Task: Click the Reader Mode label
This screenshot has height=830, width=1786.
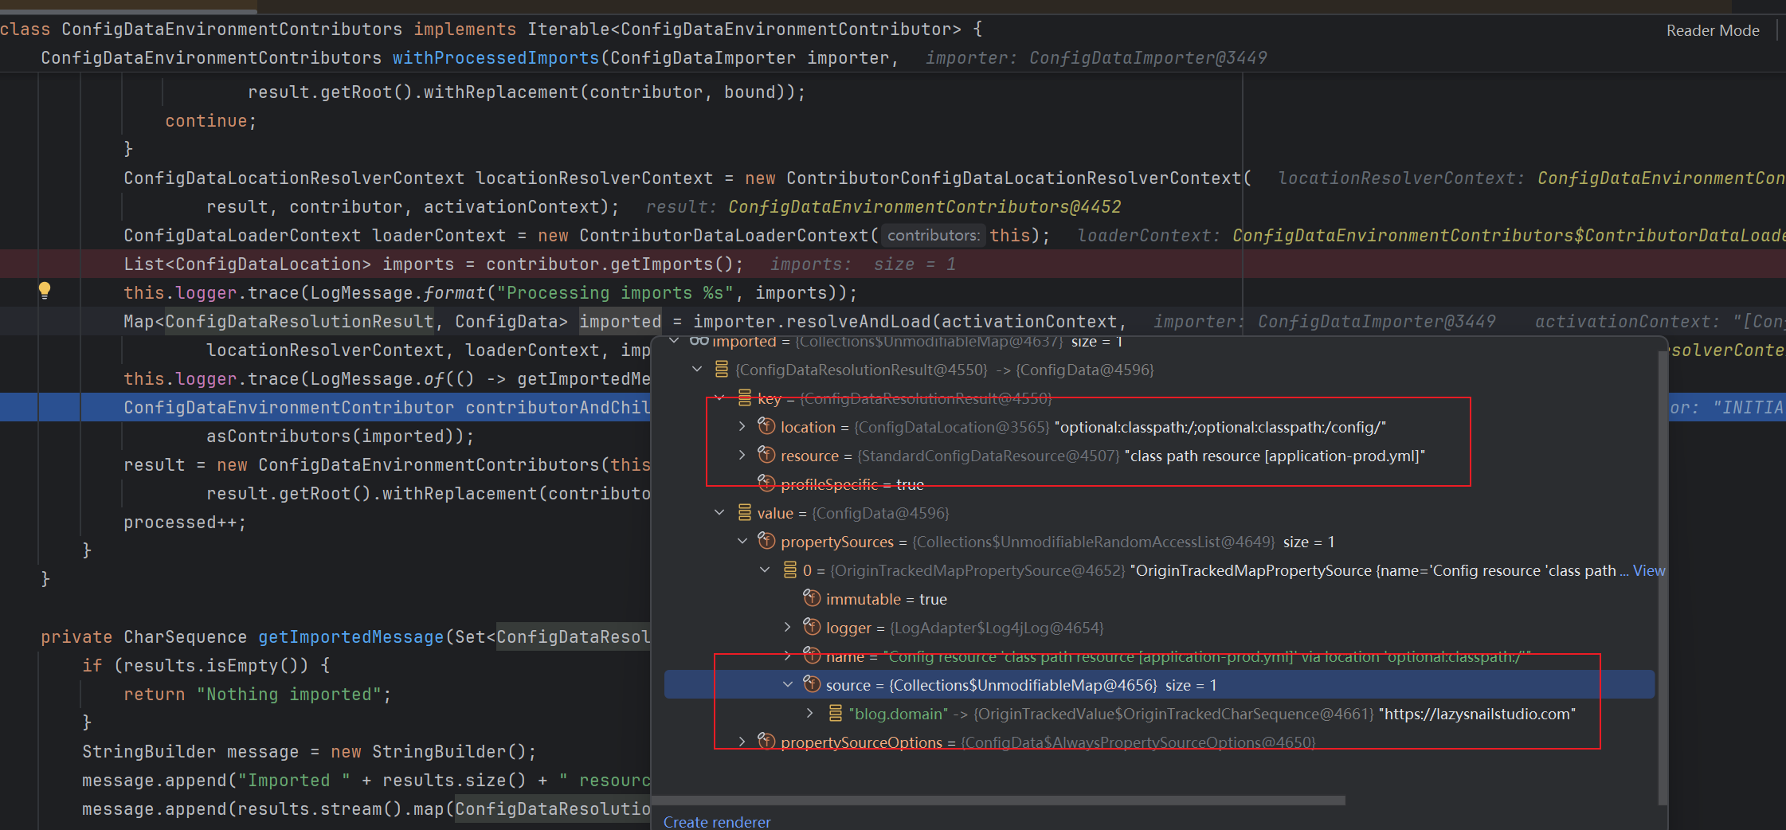Action: click(x=1713, y=30)
